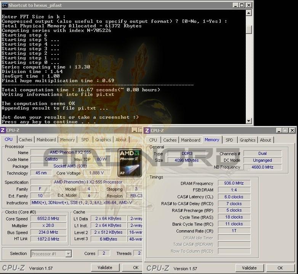Image resolution: width=298 pixels, height=274 pixels.
Task: Close the hexus_pifast console window
Action: [x=248, y=5]
